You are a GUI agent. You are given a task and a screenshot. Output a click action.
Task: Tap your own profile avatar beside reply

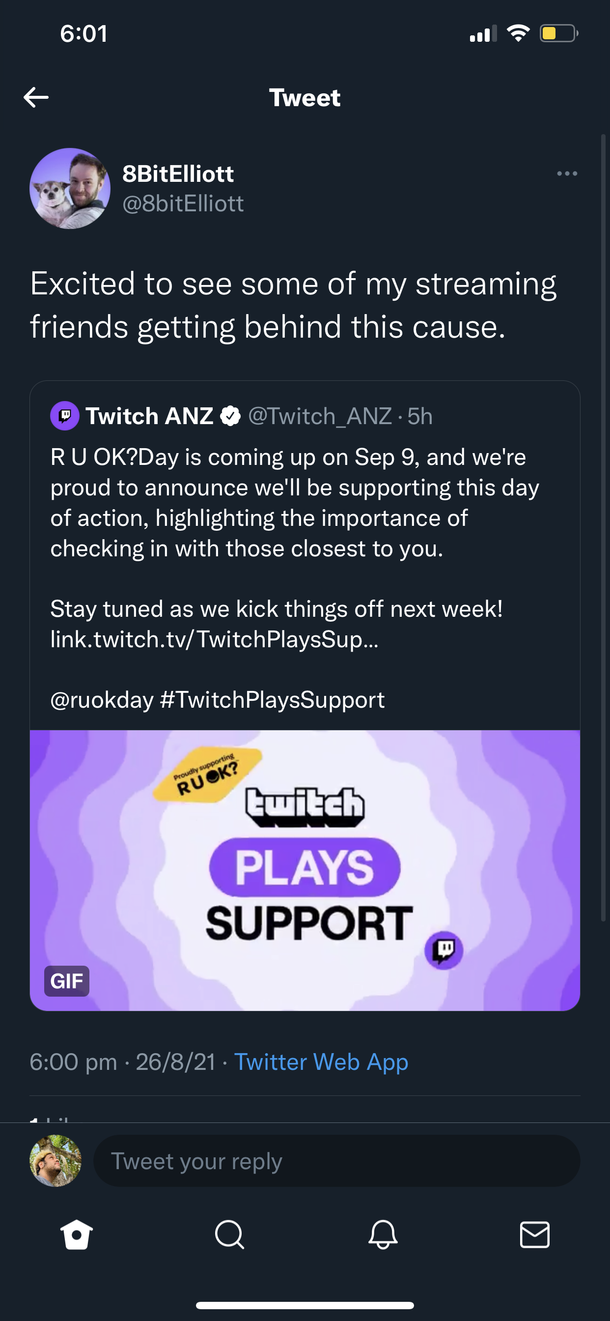(55, 1160)
